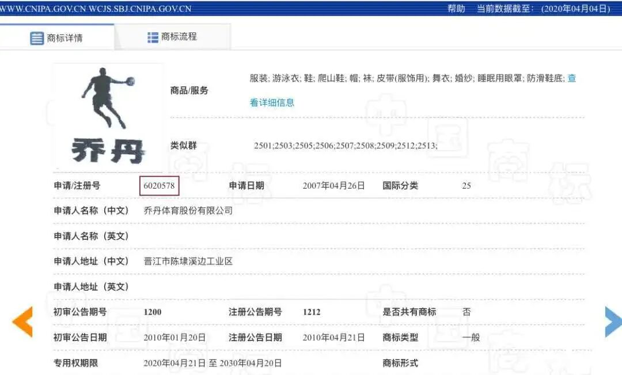Select applicant name 乔丹体育股份有限公司

188,211
